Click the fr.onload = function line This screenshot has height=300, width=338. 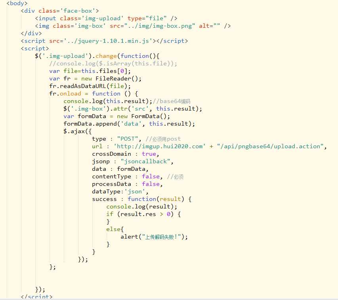(x=94, y=94)
